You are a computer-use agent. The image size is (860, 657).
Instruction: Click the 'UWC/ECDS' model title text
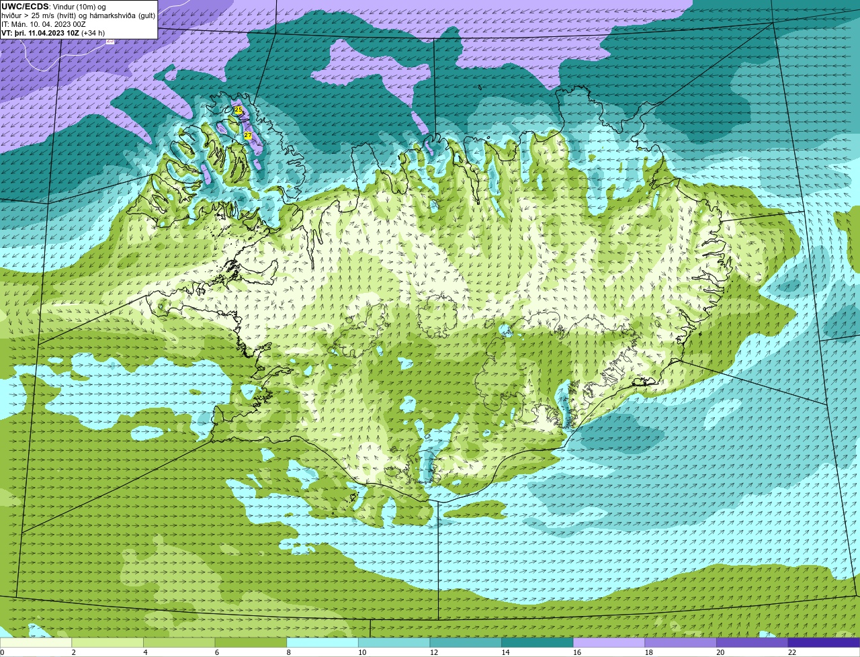click(x=25, y=7)
